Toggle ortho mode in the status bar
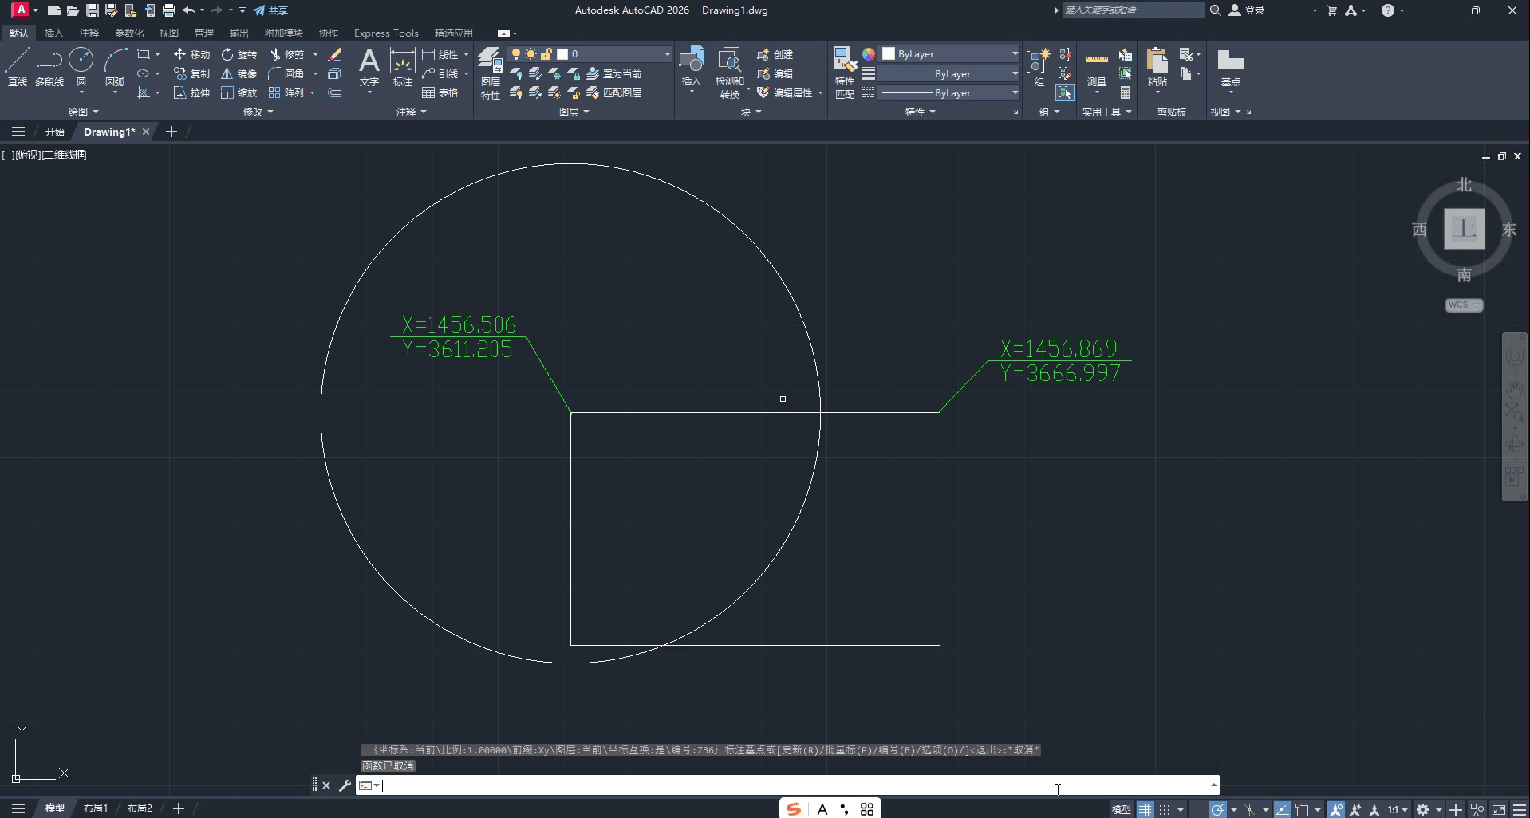The height and width of the screenshot is (818, 1530). (1197, 809)
